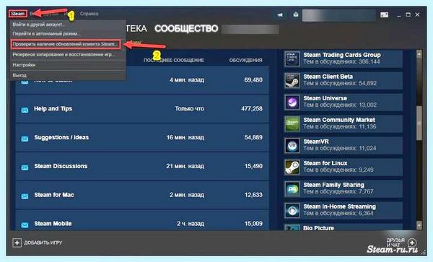Image resolution: width=433 pixels, height=262 pixels.
Task: Open the notifications inbox icon
Action: (296, 14)
